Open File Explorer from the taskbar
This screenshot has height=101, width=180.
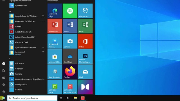click(x=76, y=98)
